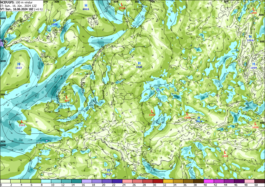This screenshot has height=187, width=265.
Task: Click the legend value 30
Action: pyautogui.click(x=154, y=185)
